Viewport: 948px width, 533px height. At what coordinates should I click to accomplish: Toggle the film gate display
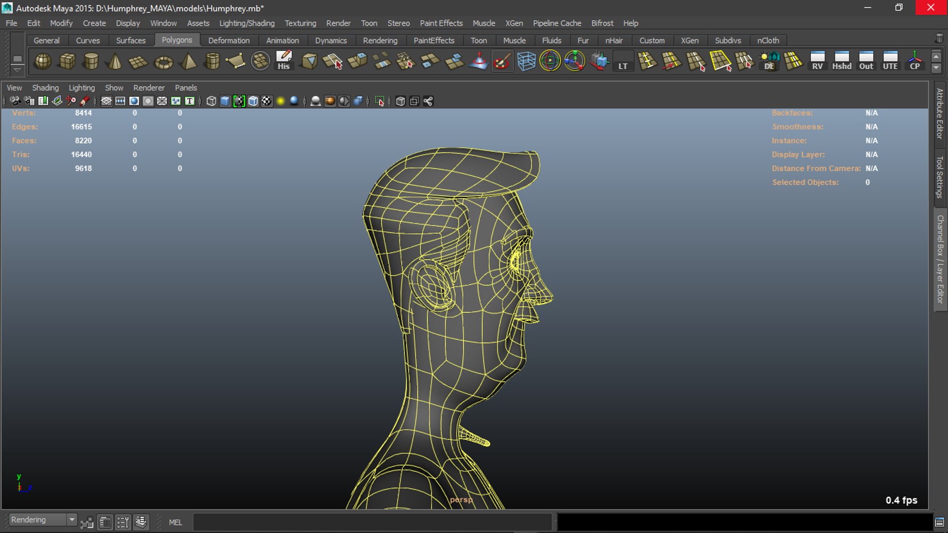coord(120,101)
